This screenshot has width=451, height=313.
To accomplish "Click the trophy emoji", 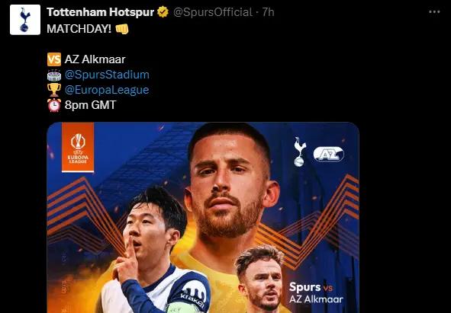I will (54, 90).
